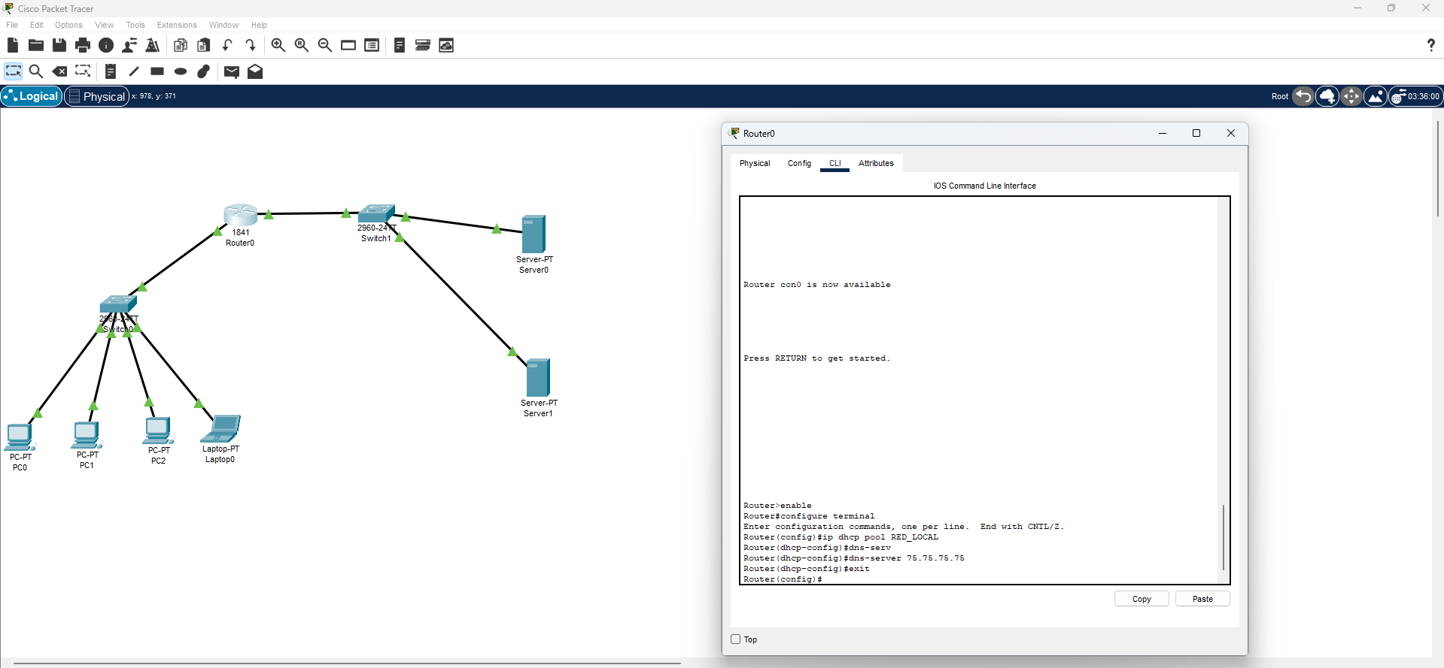Viewport: 1444px width, 668px height.
Task: Add a Simple PDU envelope
Action: (x=232, y=72)
